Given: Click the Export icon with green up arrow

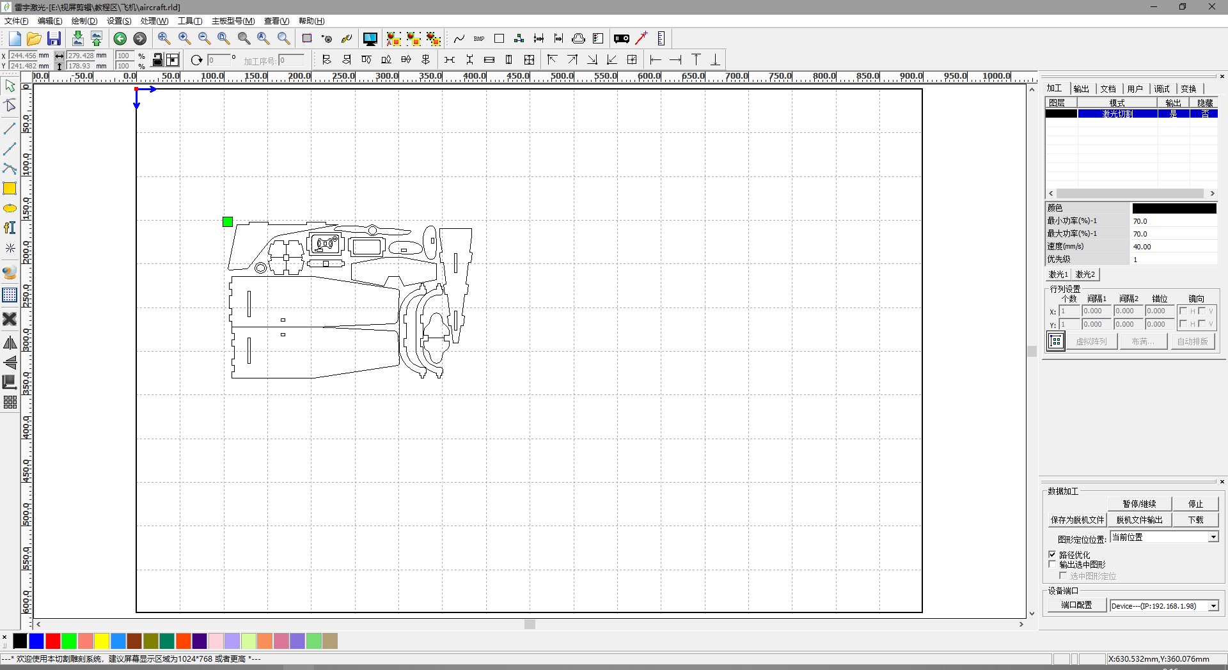Looking at the screenshot, I should tap(97, 38).
